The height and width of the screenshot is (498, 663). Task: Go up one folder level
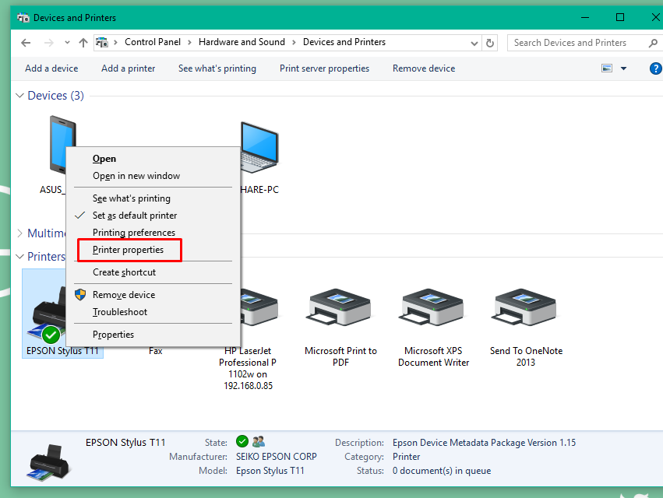[x=83, y=43]
